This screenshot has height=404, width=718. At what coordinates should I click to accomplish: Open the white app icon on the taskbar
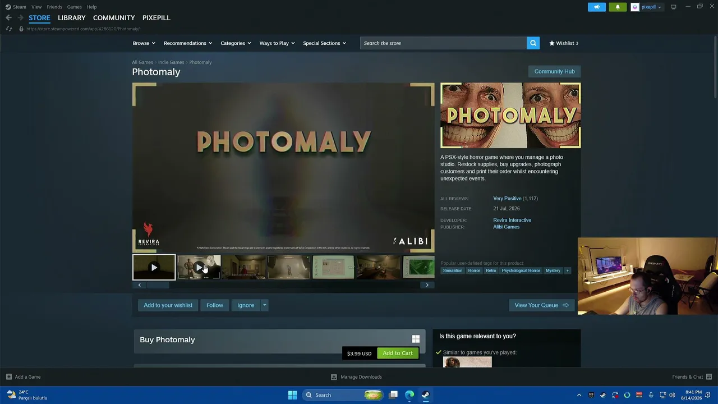394,395
